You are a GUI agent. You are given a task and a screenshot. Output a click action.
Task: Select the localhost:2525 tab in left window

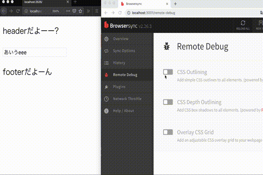pos(46,2)
